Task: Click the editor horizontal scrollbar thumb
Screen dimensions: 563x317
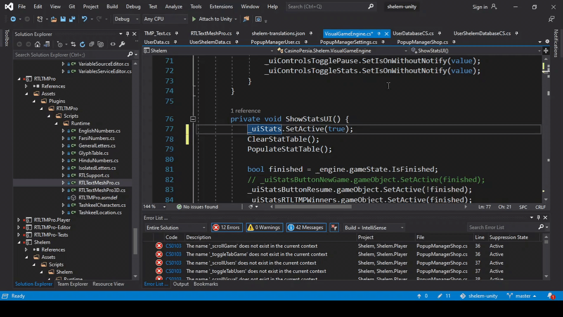Action: (313, 207)
